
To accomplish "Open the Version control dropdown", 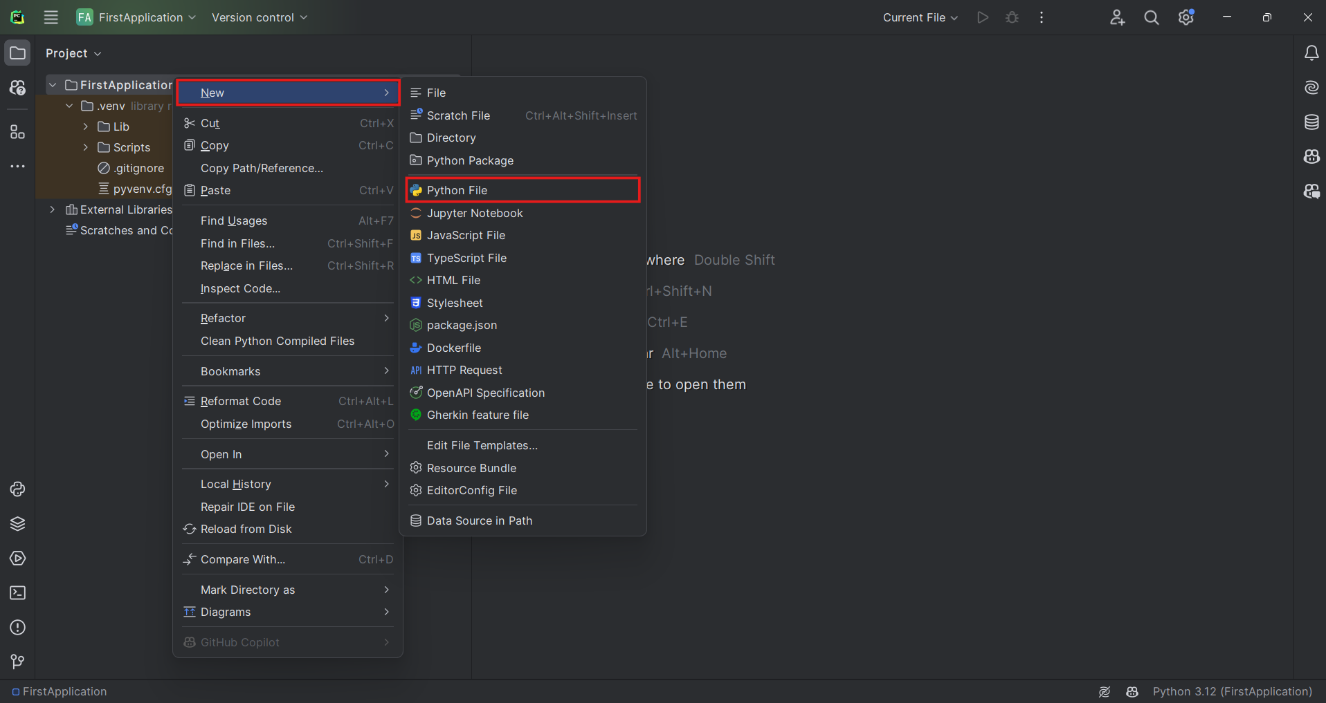I will tap(259, 18).
